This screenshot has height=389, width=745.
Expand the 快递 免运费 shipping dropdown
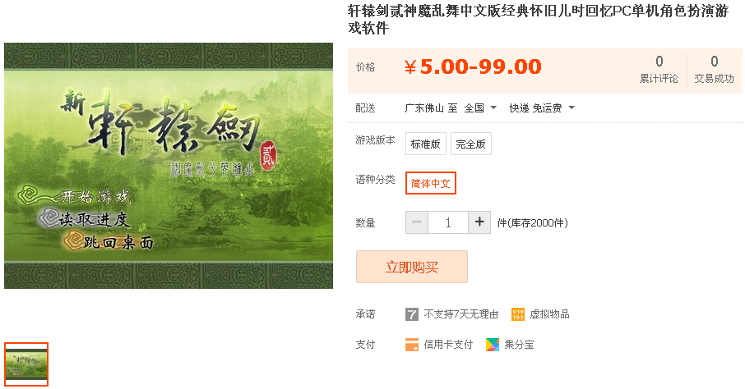tap(542, 108)
